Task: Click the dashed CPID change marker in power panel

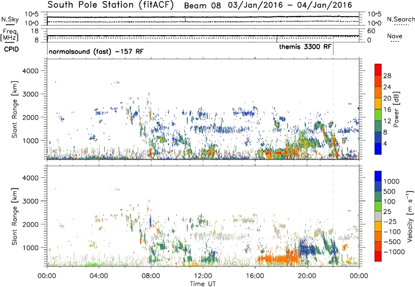Action: [x=333, y=109]
